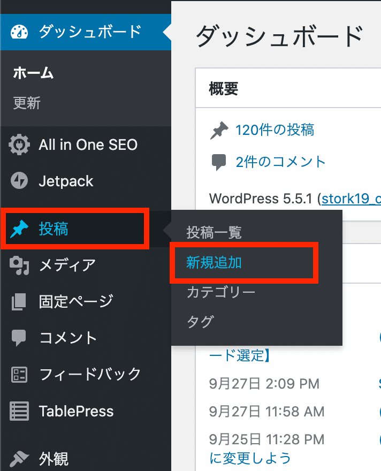This screenshot has width=381, height=471.
Task: Click the 外観 paintbrush icon
Action: click(x=19, y=459)
